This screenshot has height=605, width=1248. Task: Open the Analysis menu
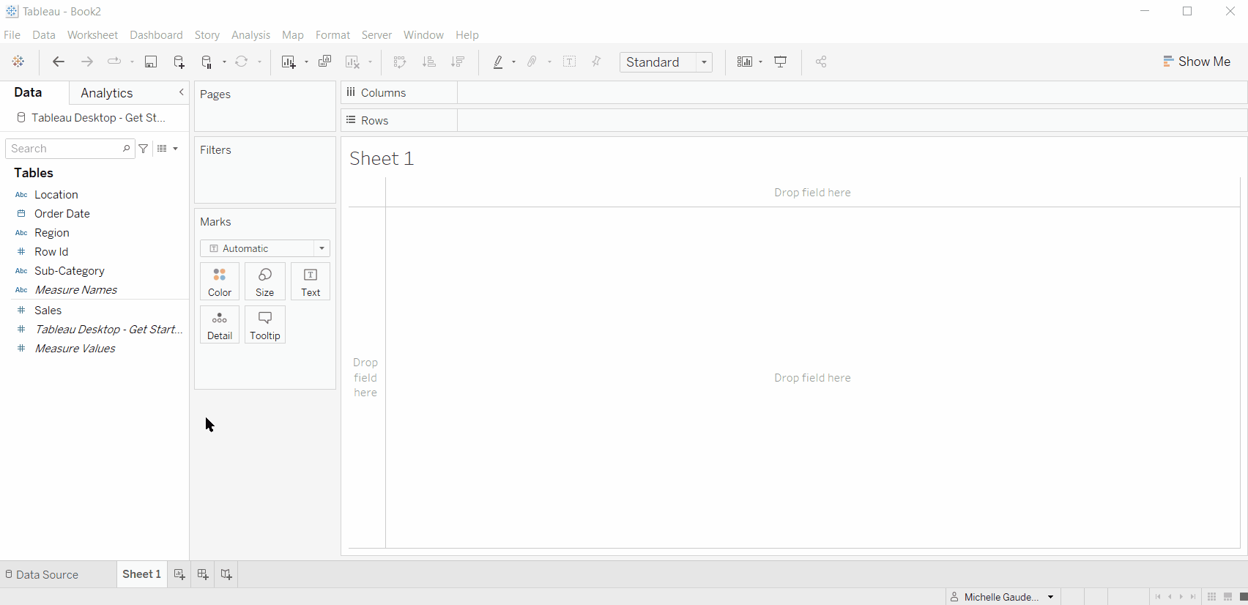[x=250, y=35]
